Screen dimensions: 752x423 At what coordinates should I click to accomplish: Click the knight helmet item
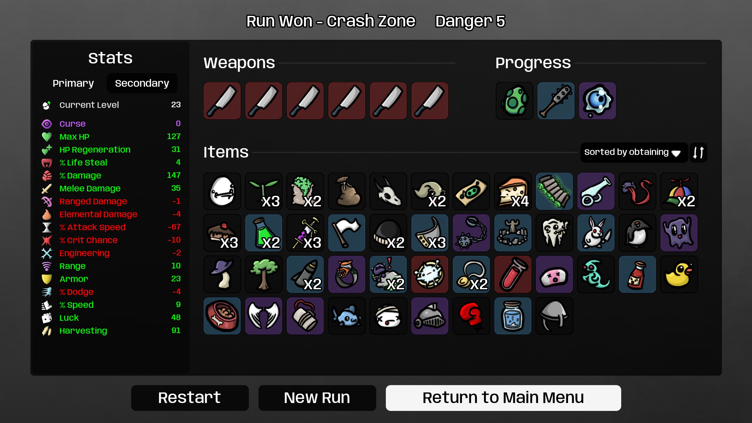click(430, 316)
